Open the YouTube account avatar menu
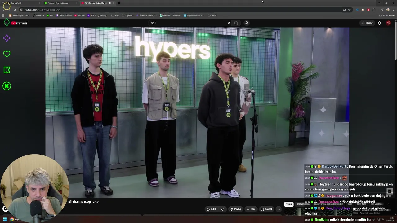Image resolution: width=397 pixels, height=223 pixels. [388, 23]
